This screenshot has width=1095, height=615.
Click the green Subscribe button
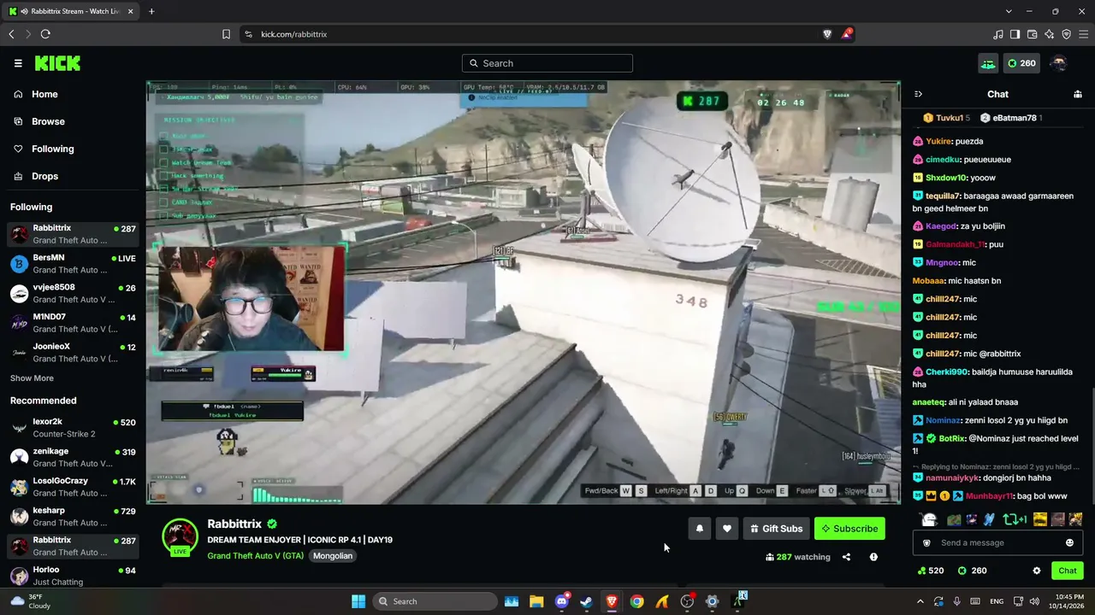(849, 529)
